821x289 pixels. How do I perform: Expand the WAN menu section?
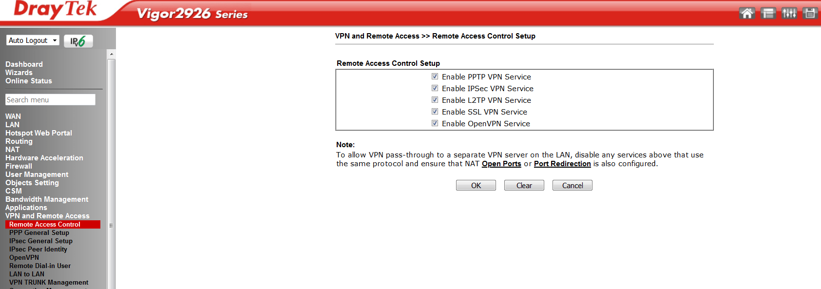click(x=13, y=116)
